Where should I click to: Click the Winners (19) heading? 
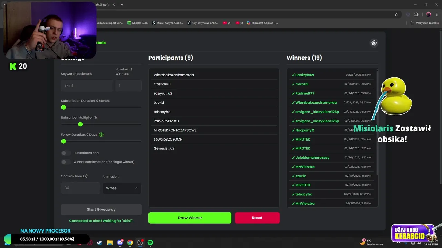click(x=304, y=58)
